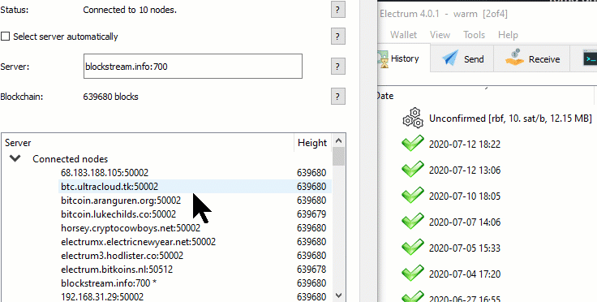This screenshot has height=302, width=597.
Task: Select node 68.183.188.105:50002
Action: pos(195,173)
